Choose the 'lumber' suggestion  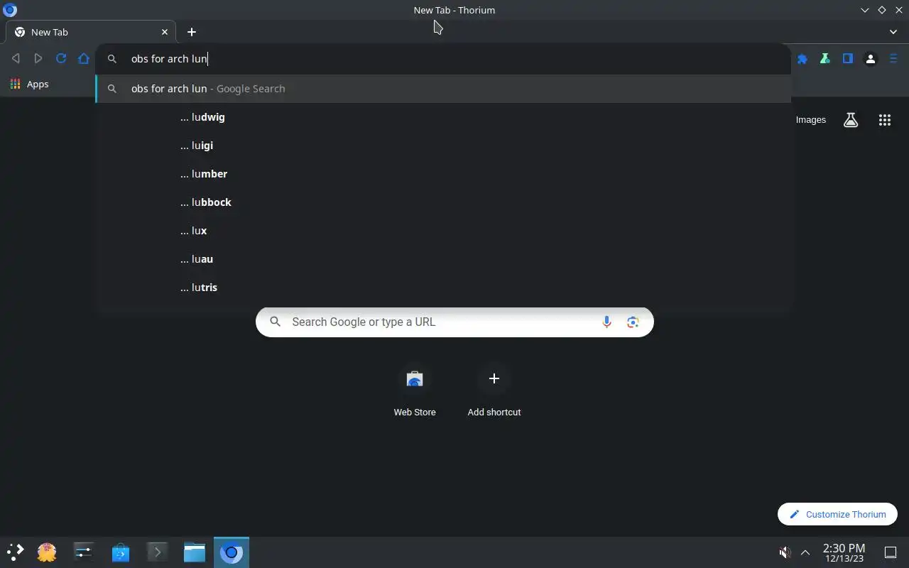pos(443,174)
